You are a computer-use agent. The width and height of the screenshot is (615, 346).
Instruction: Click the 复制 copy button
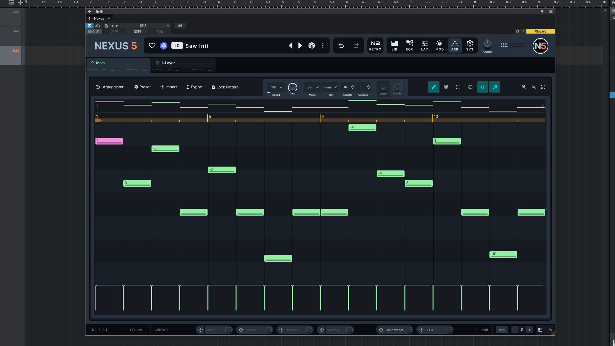(137, 31)
